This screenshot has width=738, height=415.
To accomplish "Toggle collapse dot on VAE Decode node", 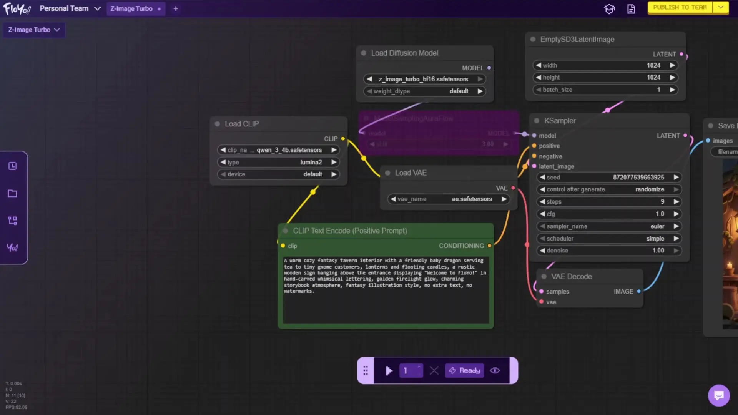I will click(x=544, y=277).
